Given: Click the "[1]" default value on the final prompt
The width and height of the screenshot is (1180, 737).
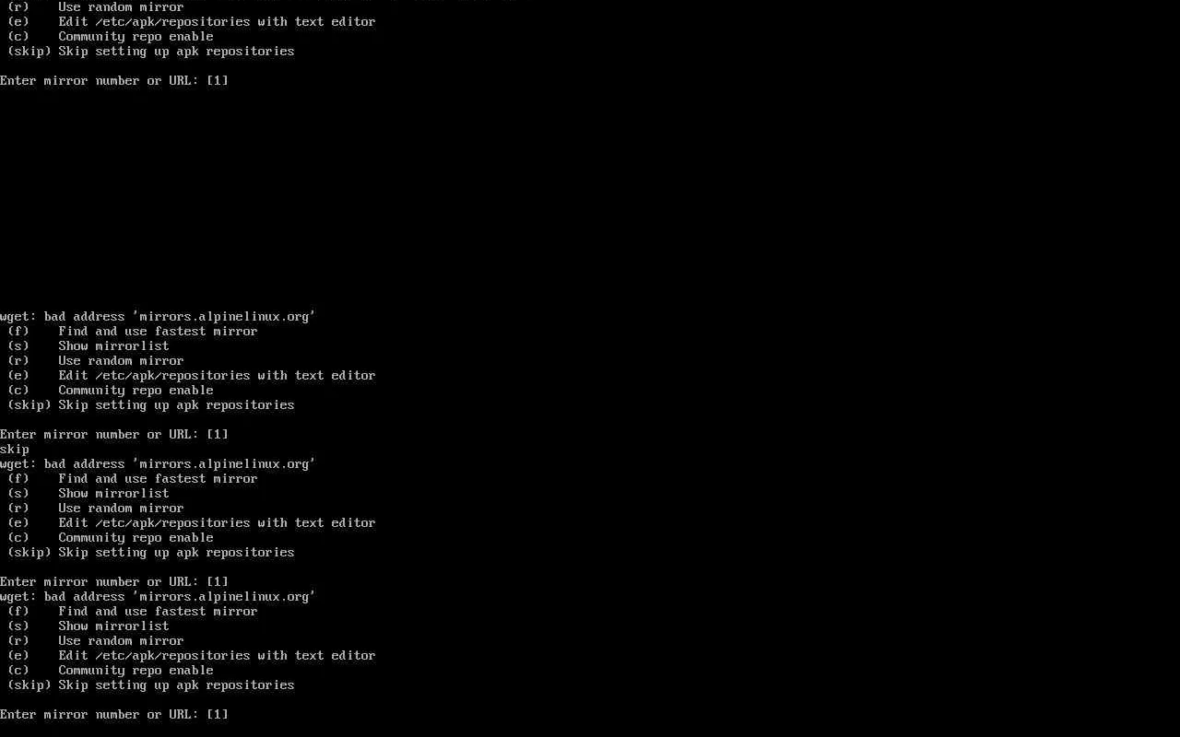Looking at the screenshot, I should [218, 715].
